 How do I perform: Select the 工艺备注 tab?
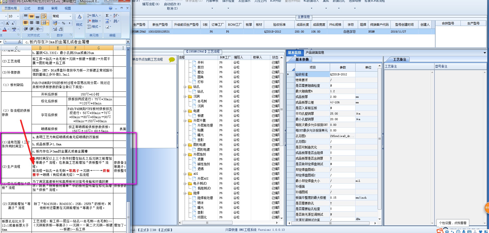coord(400,59)
